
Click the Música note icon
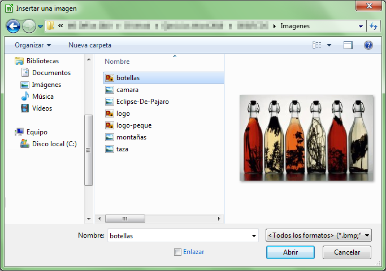point(25,96)
